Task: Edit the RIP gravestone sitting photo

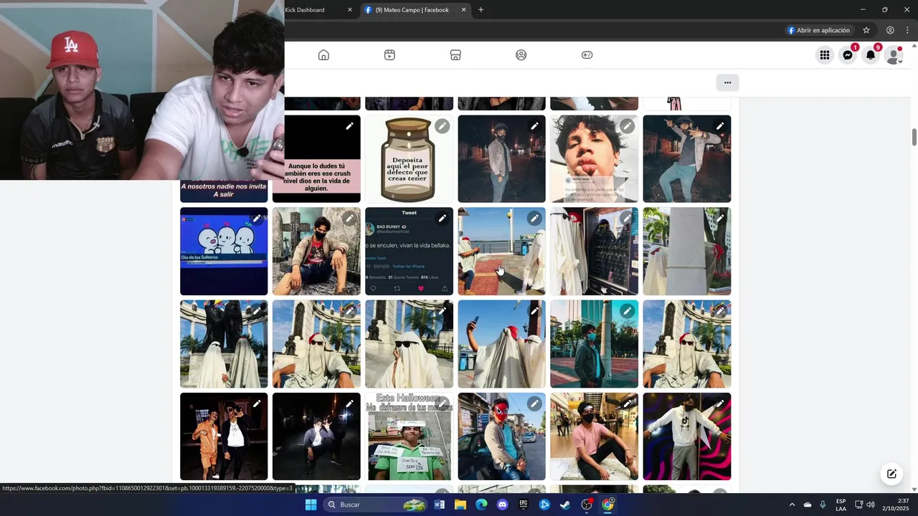Action: pyautogui.click(x=349, y=219)
